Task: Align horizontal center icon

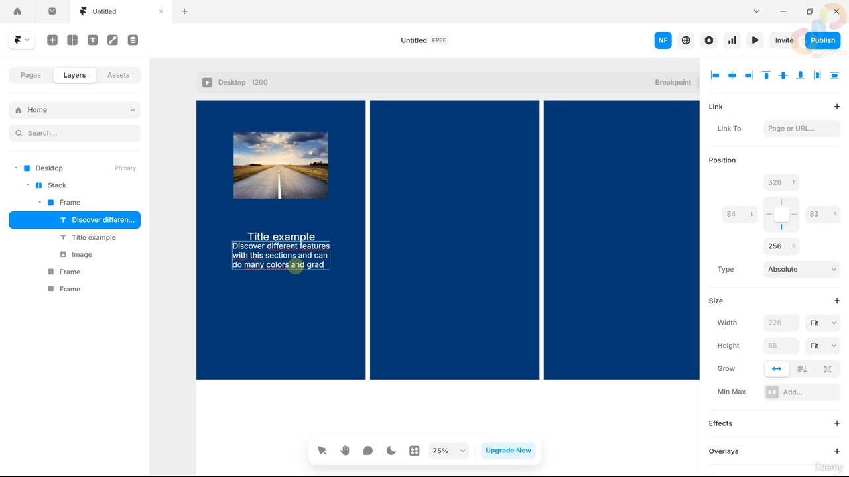Action: [x=732, y=76]
